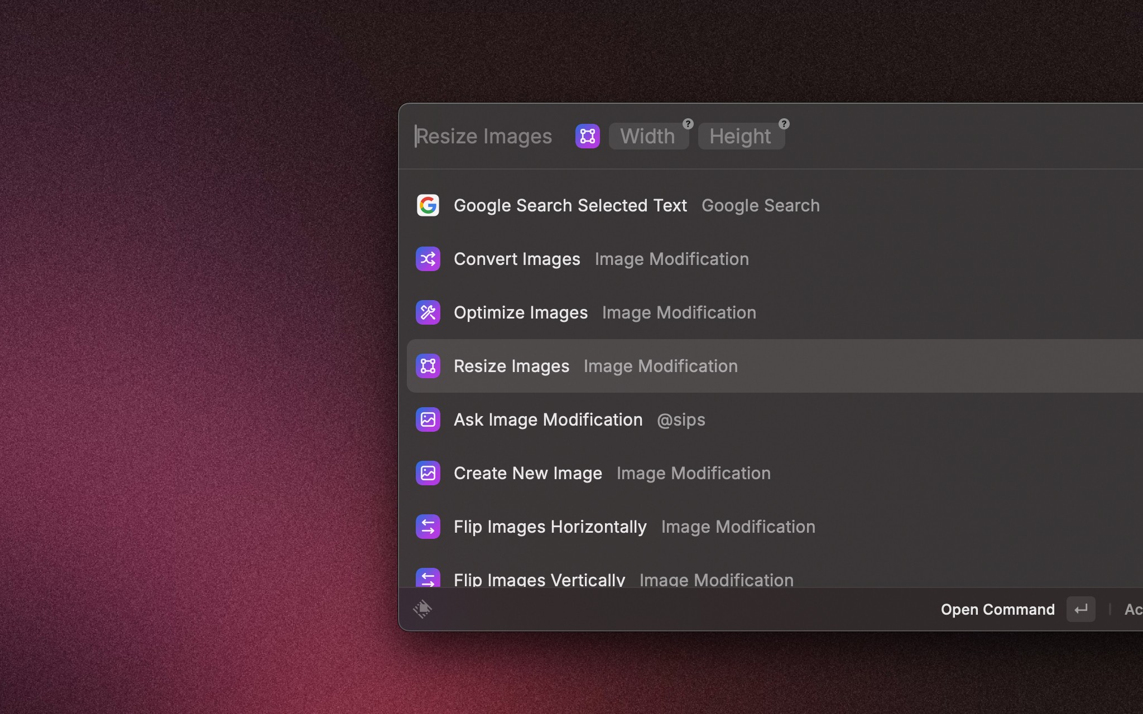Focus the Width argument field
The width and height of the screenshot is (1143, 714).
(649, 136)
